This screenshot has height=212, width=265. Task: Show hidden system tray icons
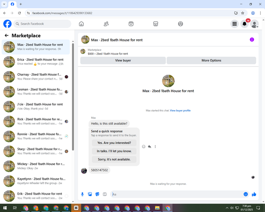coord(227,208)
